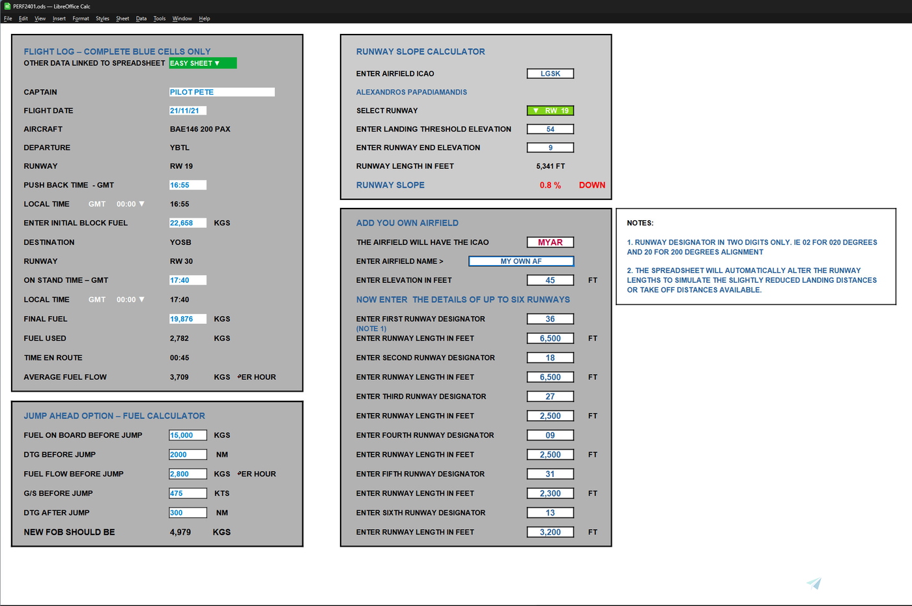Select the MYAR airfield ICAO cell
Image resolution: width=912 pixels, height=606 pixels.
tap(550, 242)
